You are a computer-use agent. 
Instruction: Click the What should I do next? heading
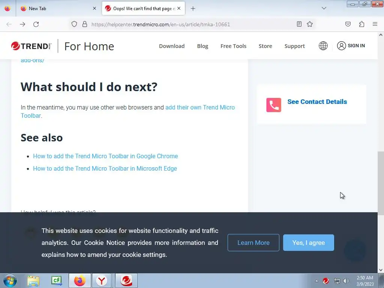pyautogui.click(x=89, y=87)
